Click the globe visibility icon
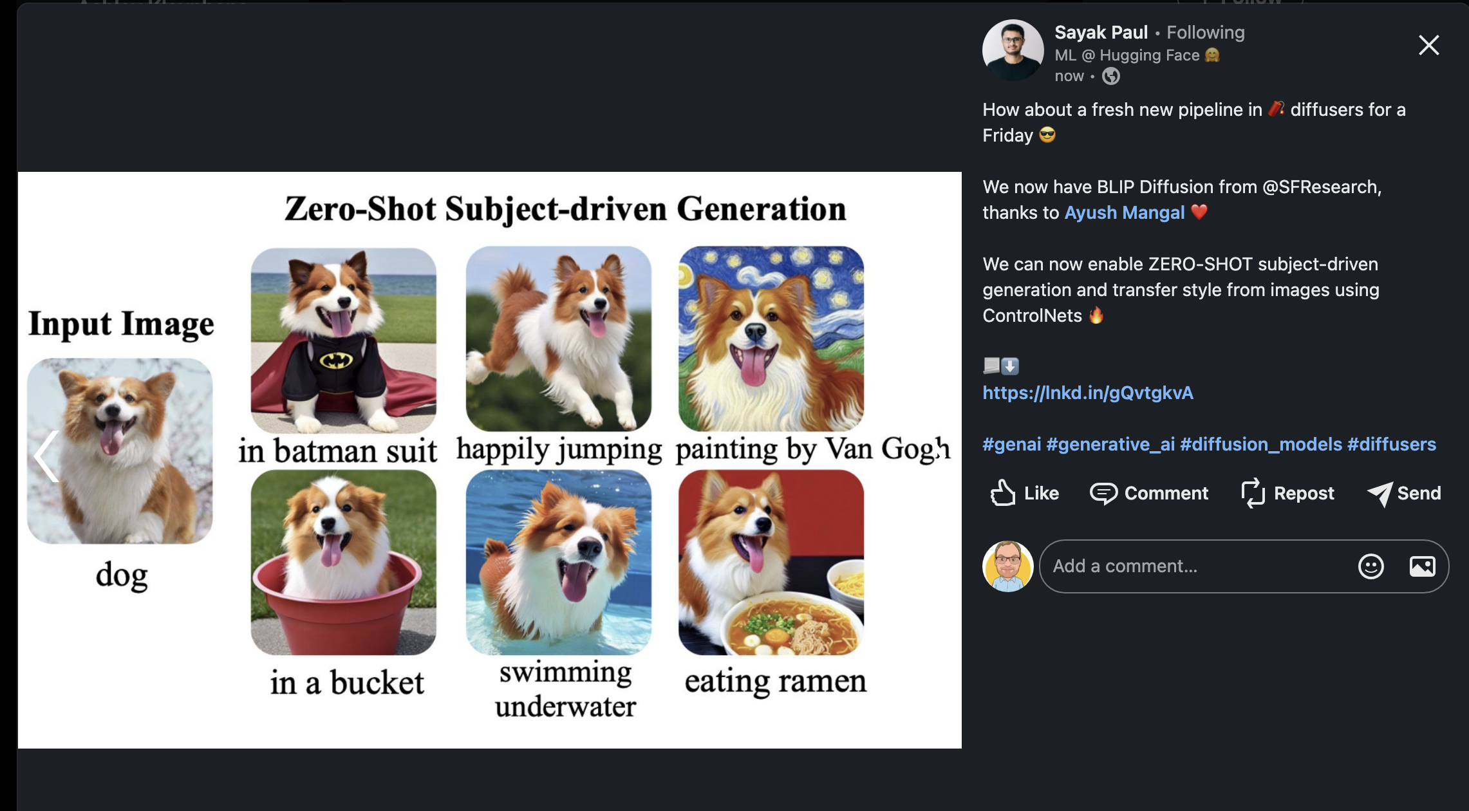The height and width of the screenshot is (811, 1469). pos(1111,77)
